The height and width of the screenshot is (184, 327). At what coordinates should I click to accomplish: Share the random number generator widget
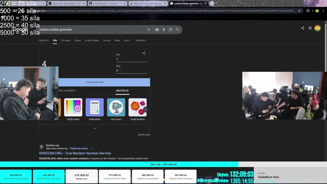pos(144,53)
